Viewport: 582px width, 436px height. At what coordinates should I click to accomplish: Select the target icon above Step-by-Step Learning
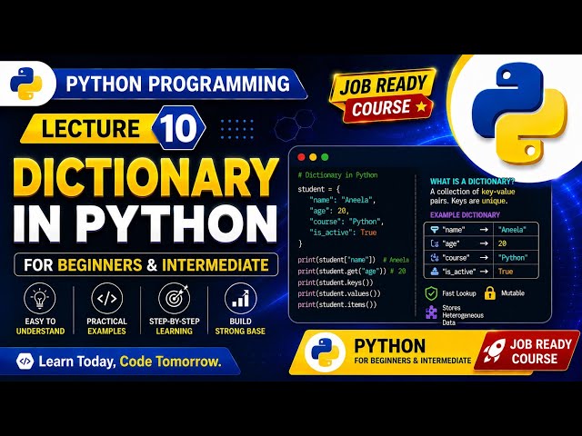[x=175, y=299]
